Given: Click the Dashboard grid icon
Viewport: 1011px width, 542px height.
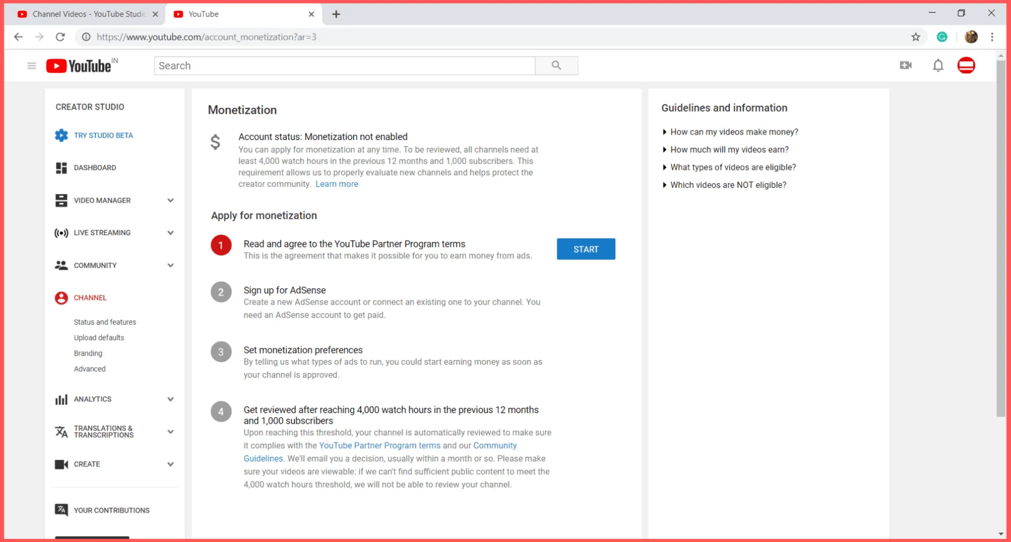Looking at the screenshot, I should [x=61, y=168].
